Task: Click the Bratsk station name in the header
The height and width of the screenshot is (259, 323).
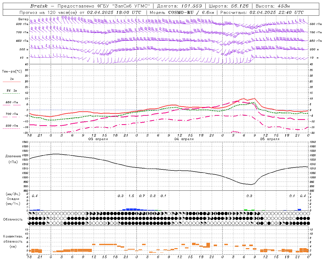Action: tap(39, 6)
